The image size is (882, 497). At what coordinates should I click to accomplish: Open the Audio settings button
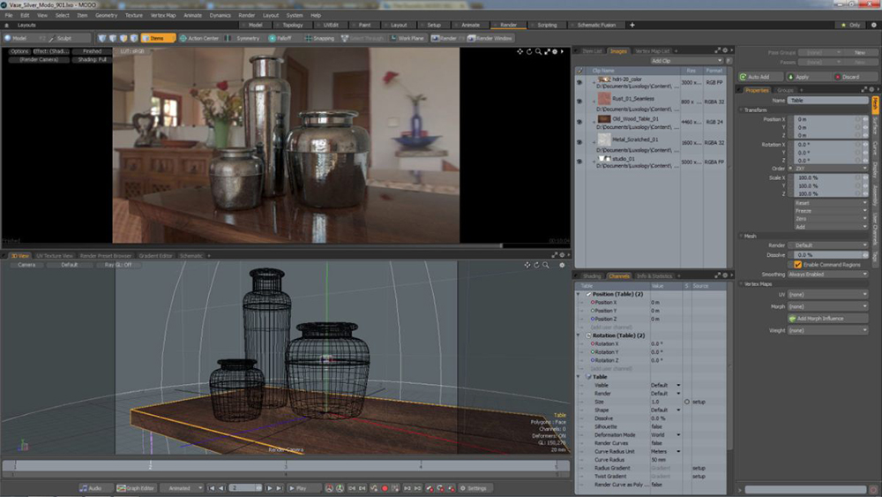[x=91, y=487]
